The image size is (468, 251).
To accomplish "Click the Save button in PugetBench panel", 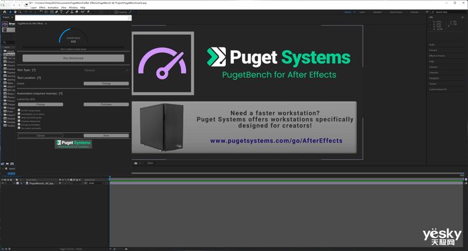I will [x=106, y=136].
